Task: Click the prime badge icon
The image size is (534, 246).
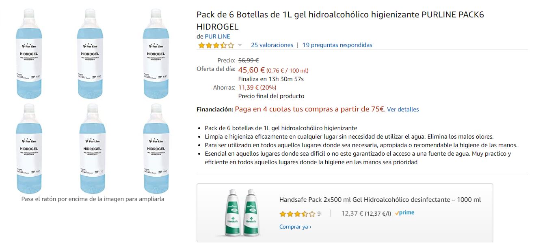Action: click(404, 213)
